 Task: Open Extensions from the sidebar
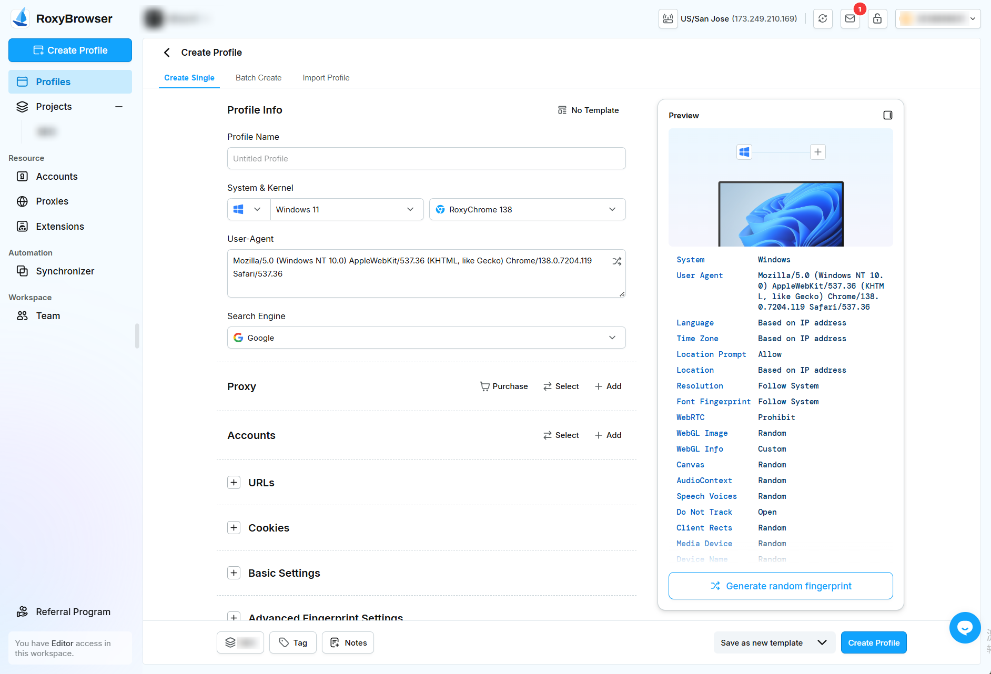point(59,226)
